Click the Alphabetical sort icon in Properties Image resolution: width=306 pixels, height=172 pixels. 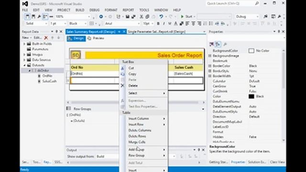(x=218, y=44)
